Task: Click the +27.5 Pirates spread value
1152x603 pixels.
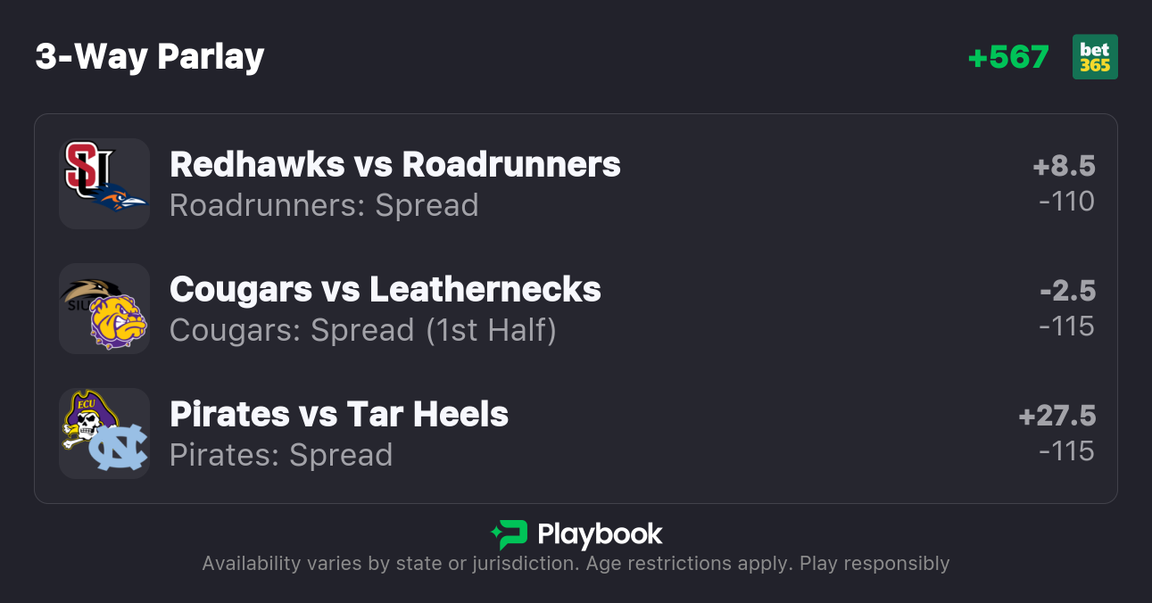Action: [x=1057, y=416]
